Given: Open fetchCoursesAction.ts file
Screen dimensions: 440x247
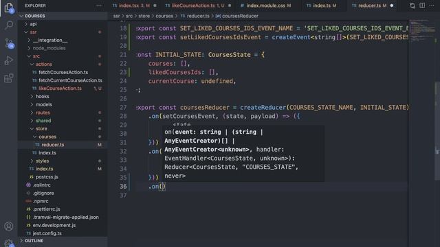Looking at the screenshot, I should point(63,73).
